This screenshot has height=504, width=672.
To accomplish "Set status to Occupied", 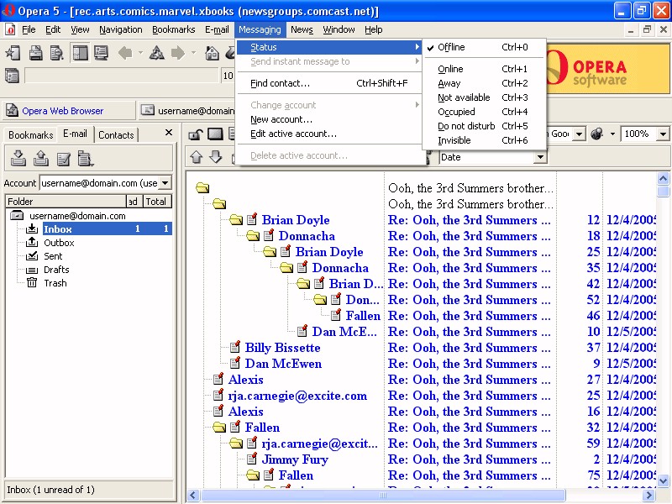I will point(485,112).
